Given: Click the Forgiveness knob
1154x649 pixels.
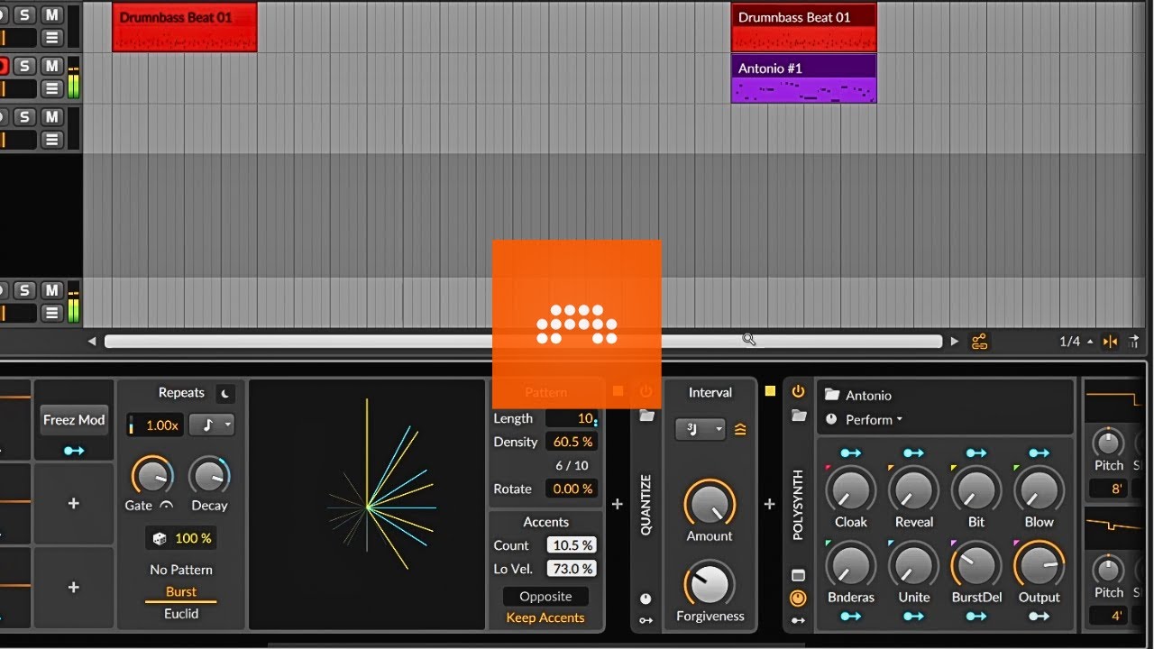Looking at the screenshot, I should 710,583.
